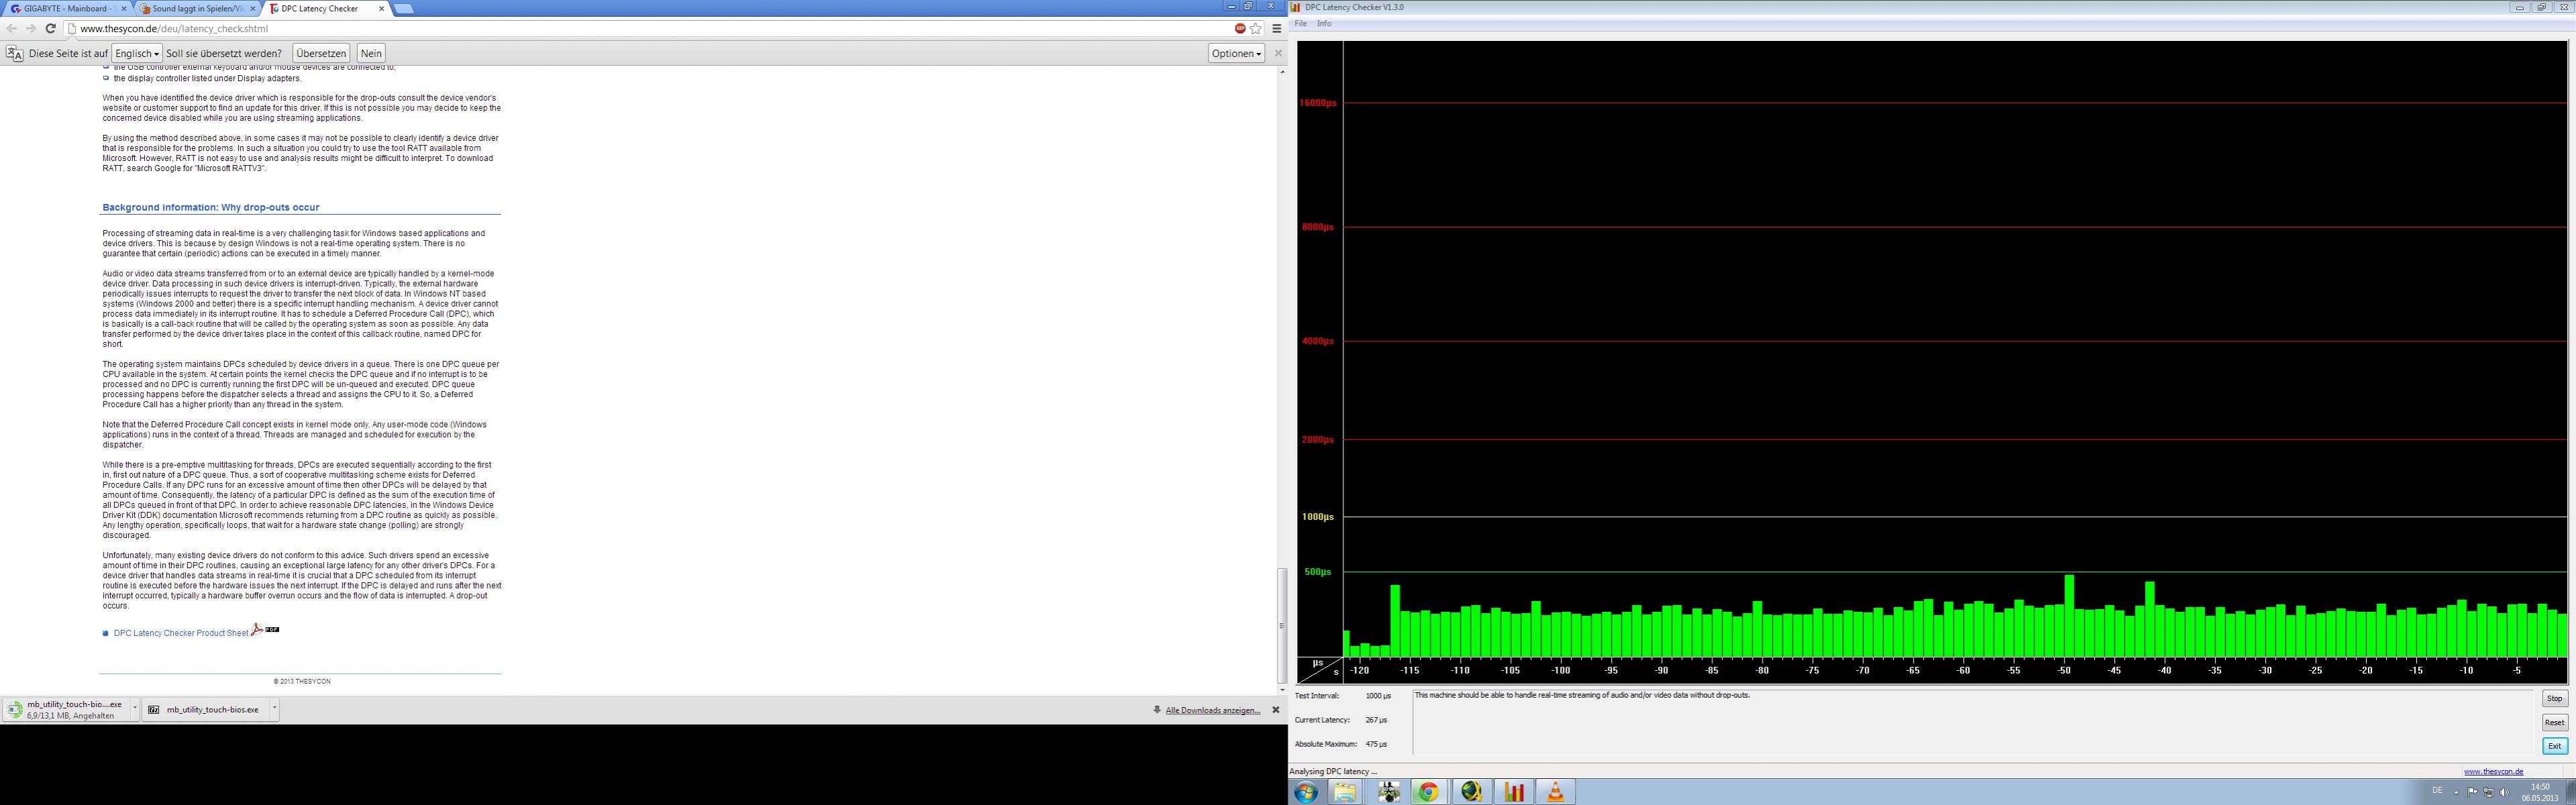Open the Info menu in DPC Latency Checker
The image size is (2576, 805).
[1324, 24]
